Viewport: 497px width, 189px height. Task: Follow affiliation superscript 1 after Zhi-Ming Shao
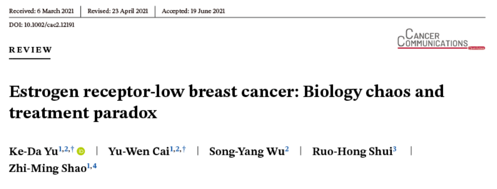88,166
